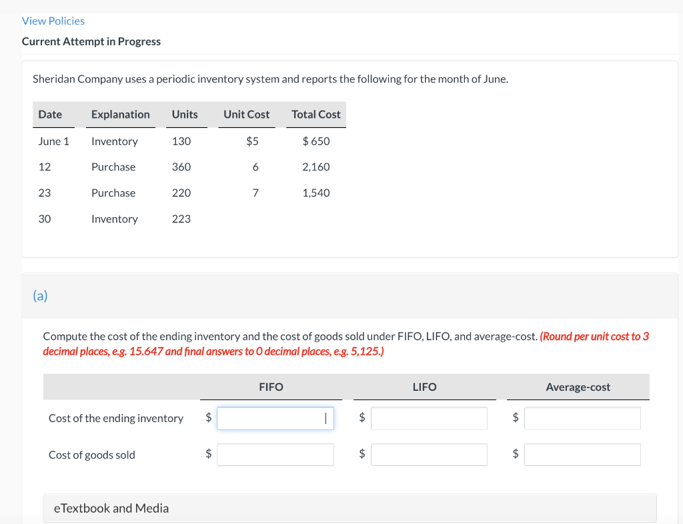This screenshot has height=524, width=683.
Task: Select the 223 ending inventory units cell
Action: [x=181, y=219]
